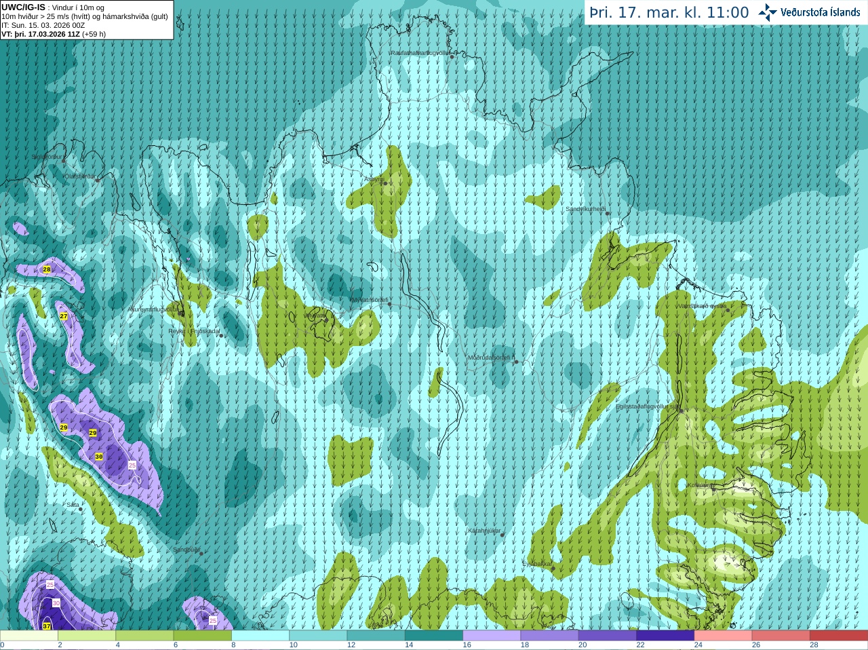
Task: Pick the 4–6 m/s green legend swatch
Action: click(x=144, y=636)
